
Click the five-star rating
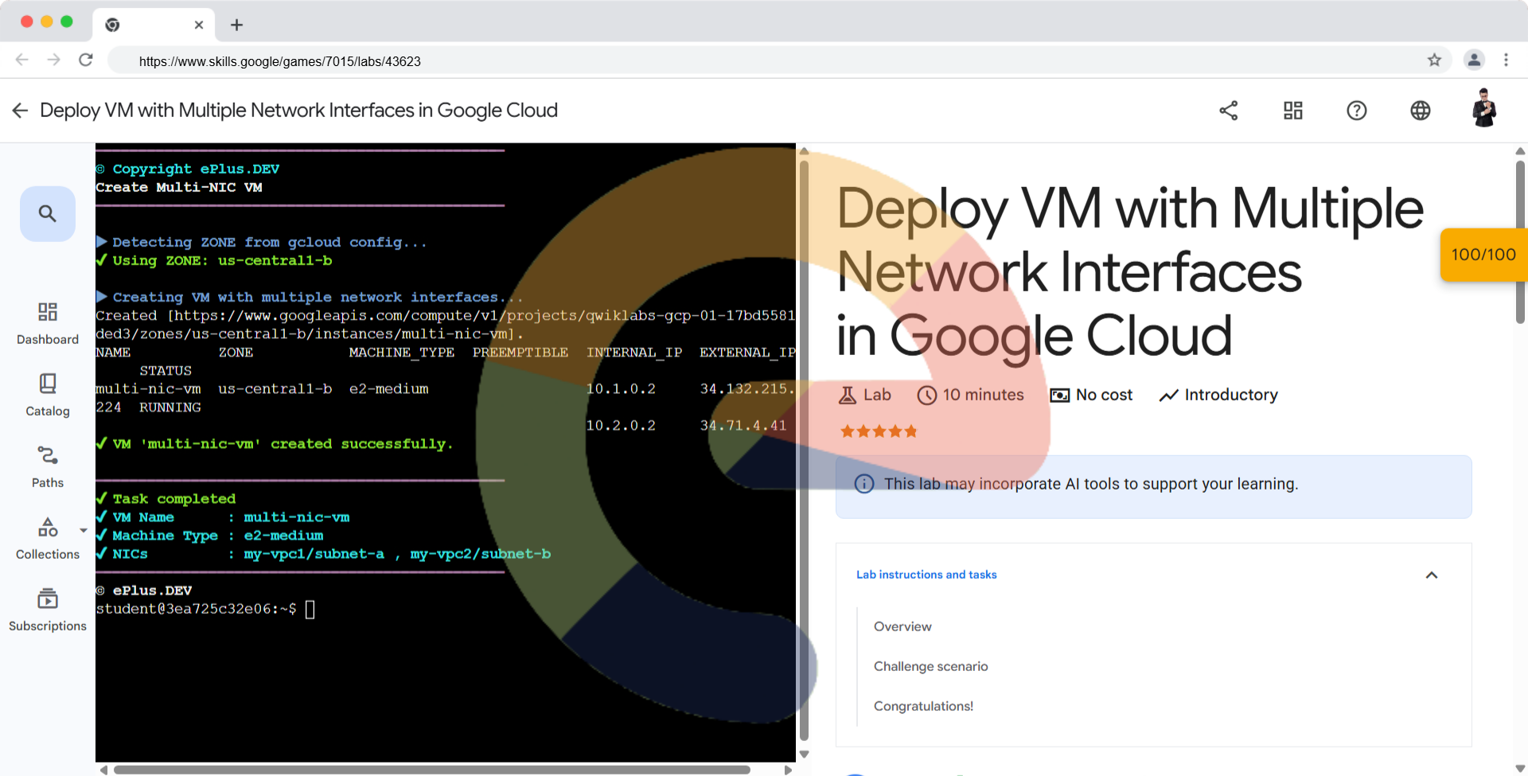click(x=879, y=431)
